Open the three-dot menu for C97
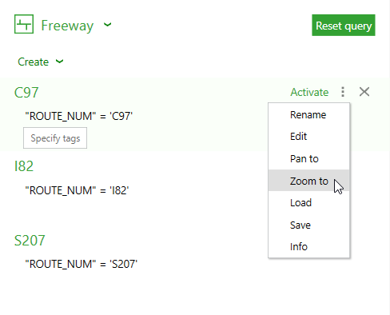The width and height of the screenshot is (390, 315). click(x=343, y=92)
